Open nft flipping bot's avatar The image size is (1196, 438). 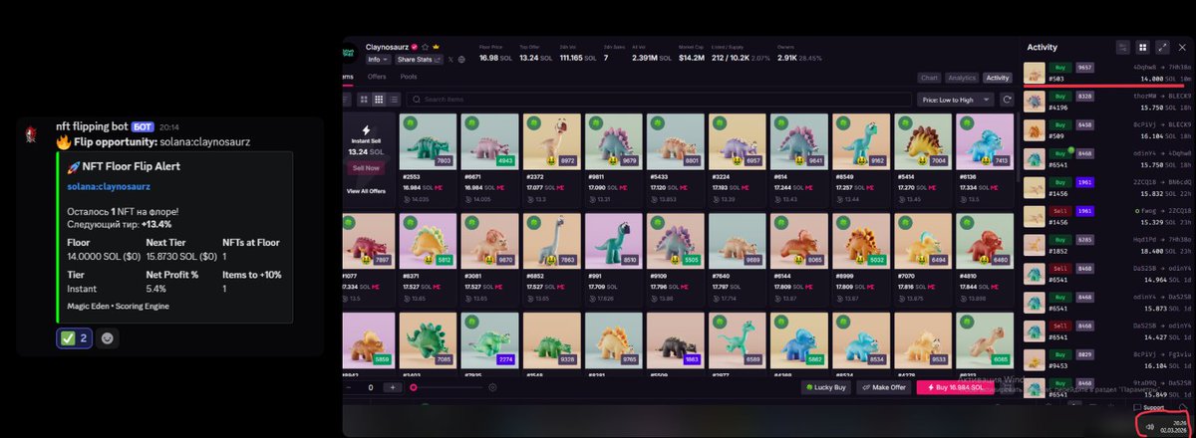[x=31, y=133]
